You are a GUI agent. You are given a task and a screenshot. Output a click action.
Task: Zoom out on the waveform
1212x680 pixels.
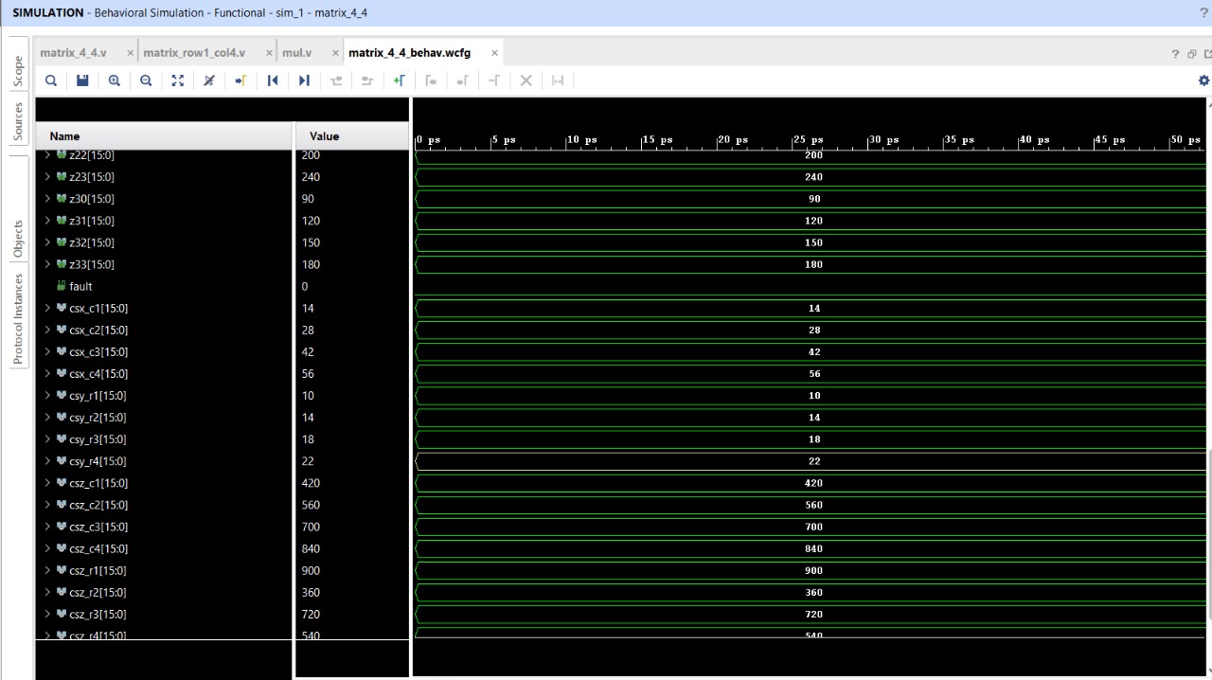(146, 81)
